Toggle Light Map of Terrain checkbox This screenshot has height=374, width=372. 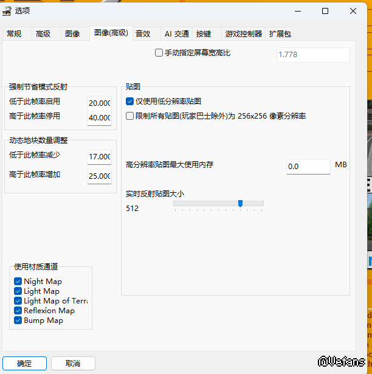pos(18,301)
